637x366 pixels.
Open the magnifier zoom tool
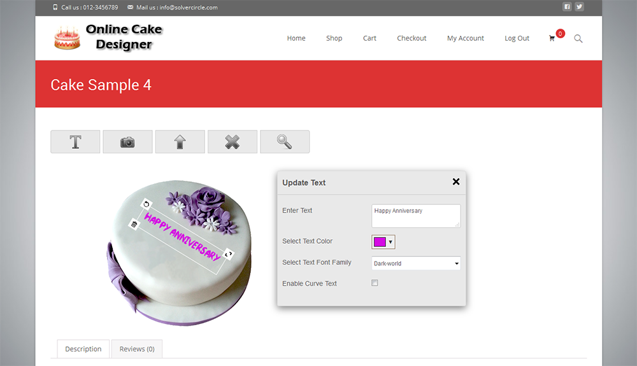click(285, 141)
